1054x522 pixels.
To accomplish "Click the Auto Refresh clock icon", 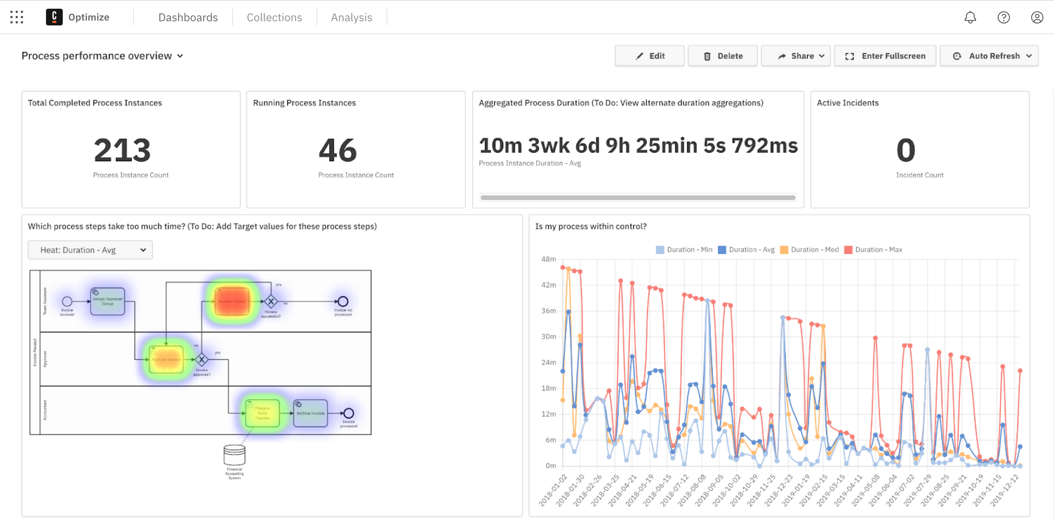I will point(957,56).
